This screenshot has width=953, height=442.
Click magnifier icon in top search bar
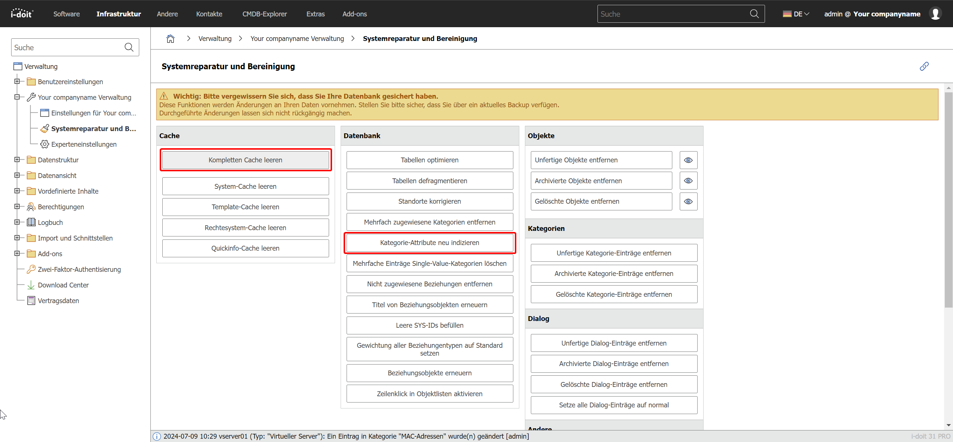point(754,14)
